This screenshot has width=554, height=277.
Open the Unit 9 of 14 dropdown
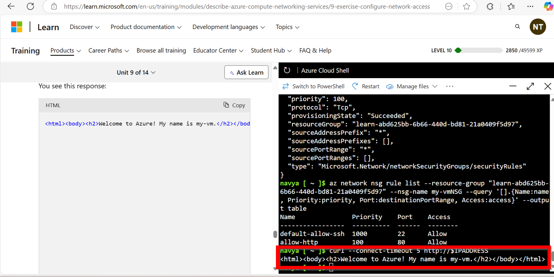pyautogui.click(x=136, y=72)
